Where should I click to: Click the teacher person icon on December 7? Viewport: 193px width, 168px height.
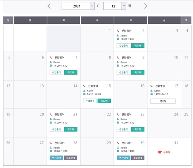pyautogui.click(x=51, y=62)
